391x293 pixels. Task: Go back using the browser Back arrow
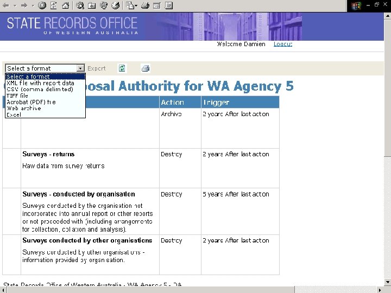click(x=6, y=5)
